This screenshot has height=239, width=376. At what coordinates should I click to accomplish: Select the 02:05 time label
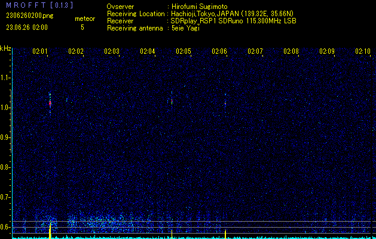pos(184,52)
